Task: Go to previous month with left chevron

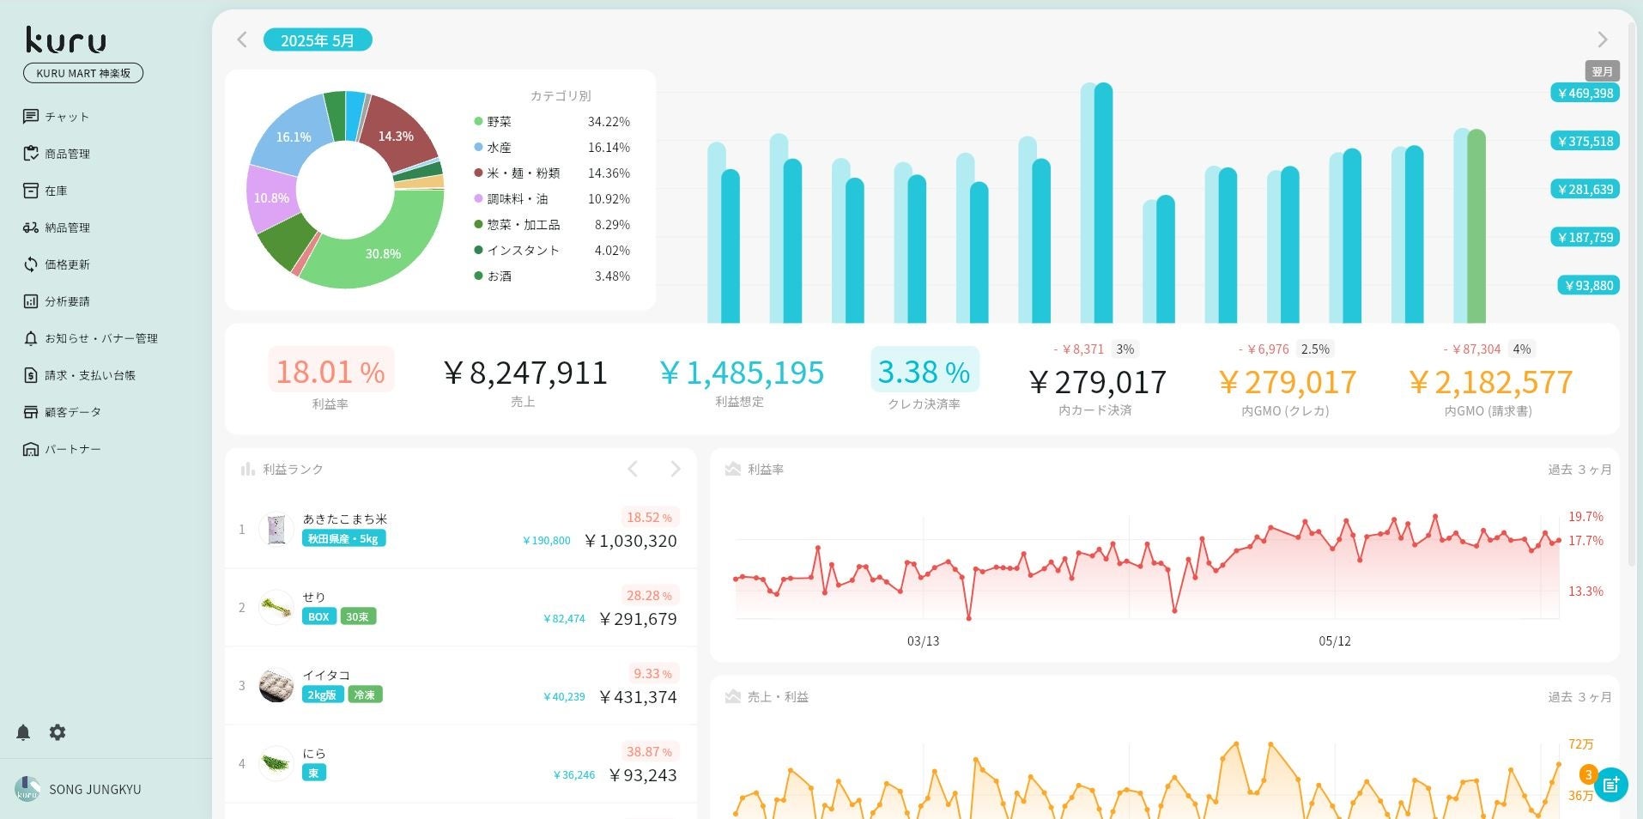Action: point(242,39)
